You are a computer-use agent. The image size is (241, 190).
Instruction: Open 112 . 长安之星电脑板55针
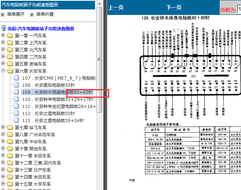[49, 113]
